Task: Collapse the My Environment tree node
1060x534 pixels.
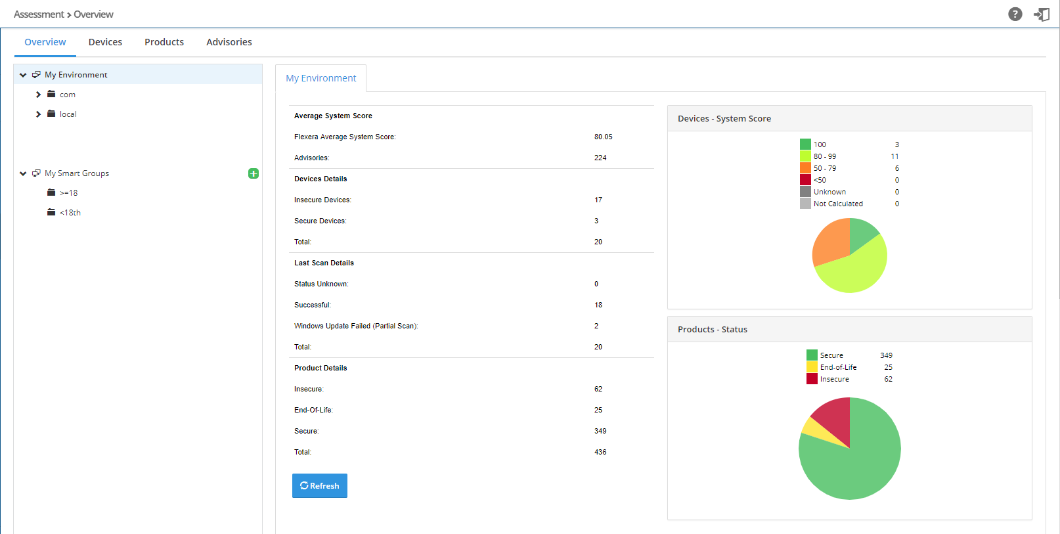Action: [23, 75]
